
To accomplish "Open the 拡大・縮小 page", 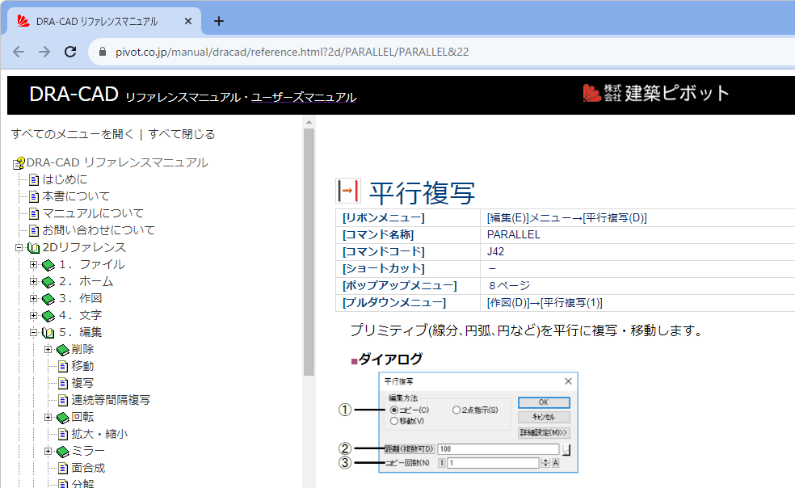I will point(100,434).
